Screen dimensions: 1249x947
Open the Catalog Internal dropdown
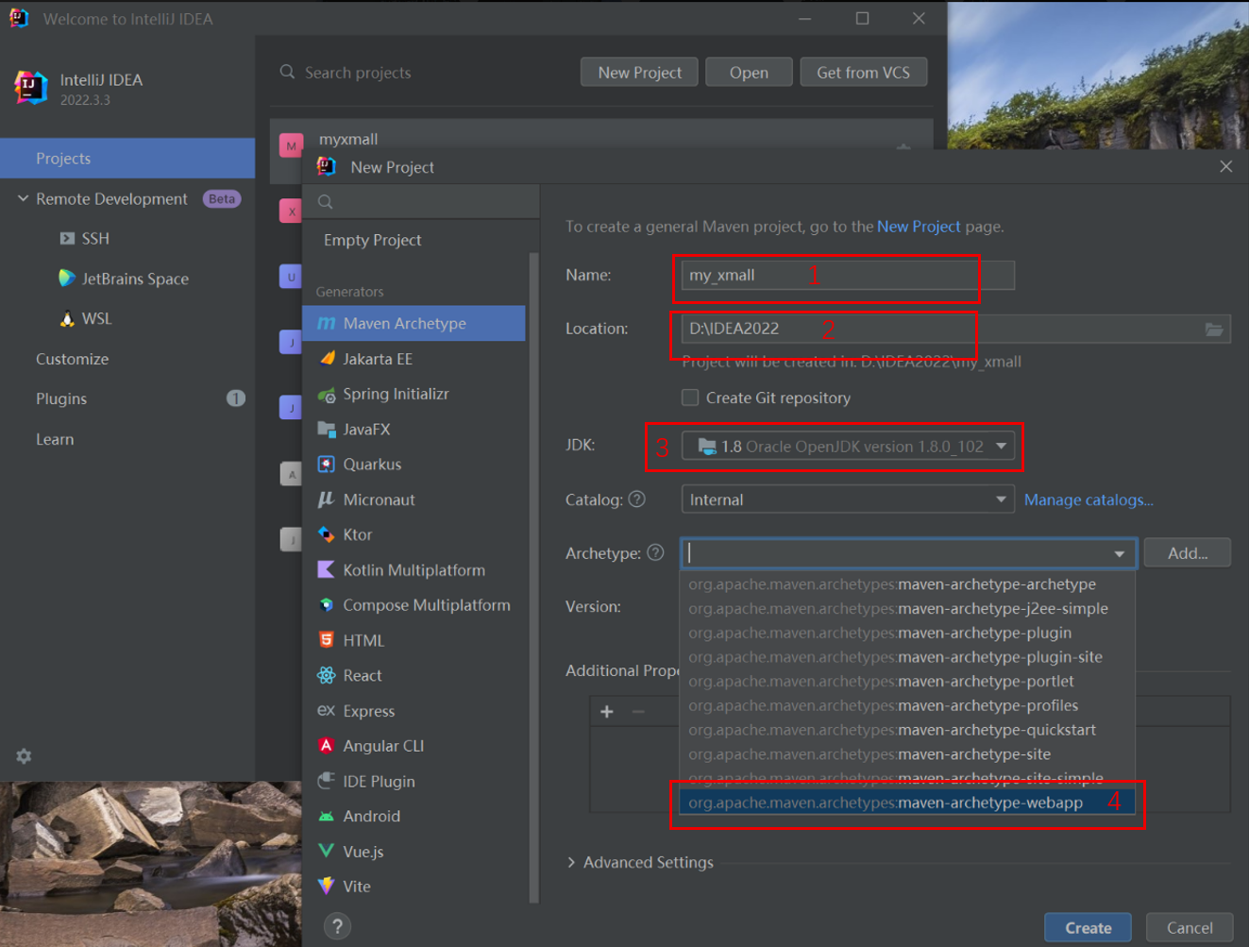[848, 499]
